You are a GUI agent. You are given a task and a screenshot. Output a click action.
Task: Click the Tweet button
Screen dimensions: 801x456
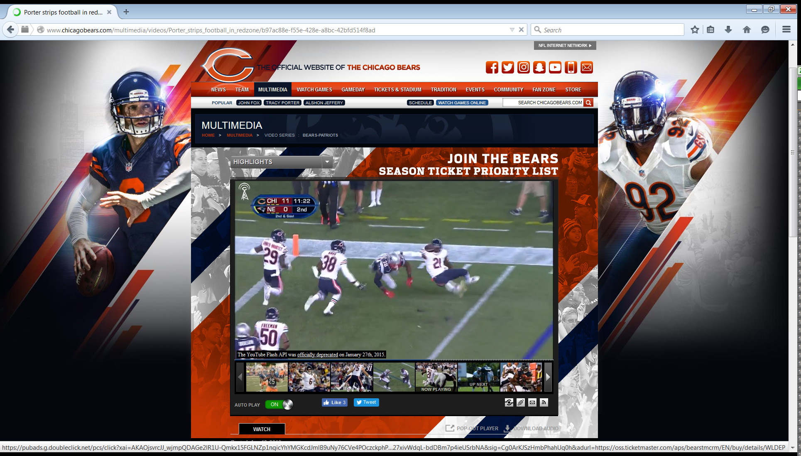pos(366,402)
